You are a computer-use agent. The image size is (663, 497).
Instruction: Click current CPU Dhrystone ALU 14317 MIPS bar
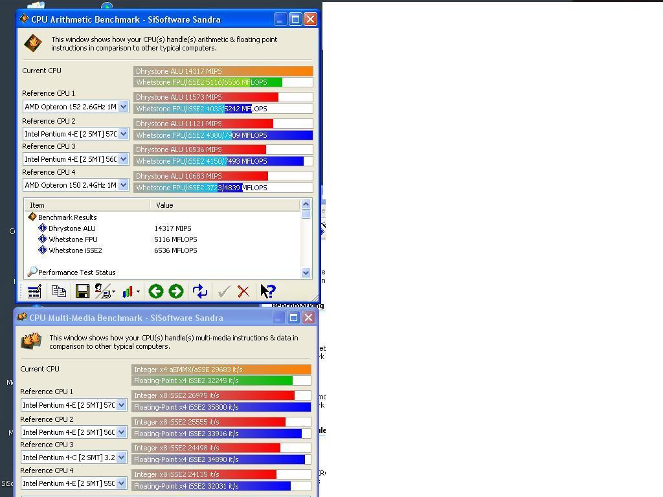tap(223, 71)
